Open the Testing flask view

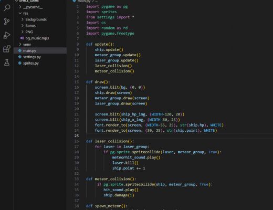[7, 62]
